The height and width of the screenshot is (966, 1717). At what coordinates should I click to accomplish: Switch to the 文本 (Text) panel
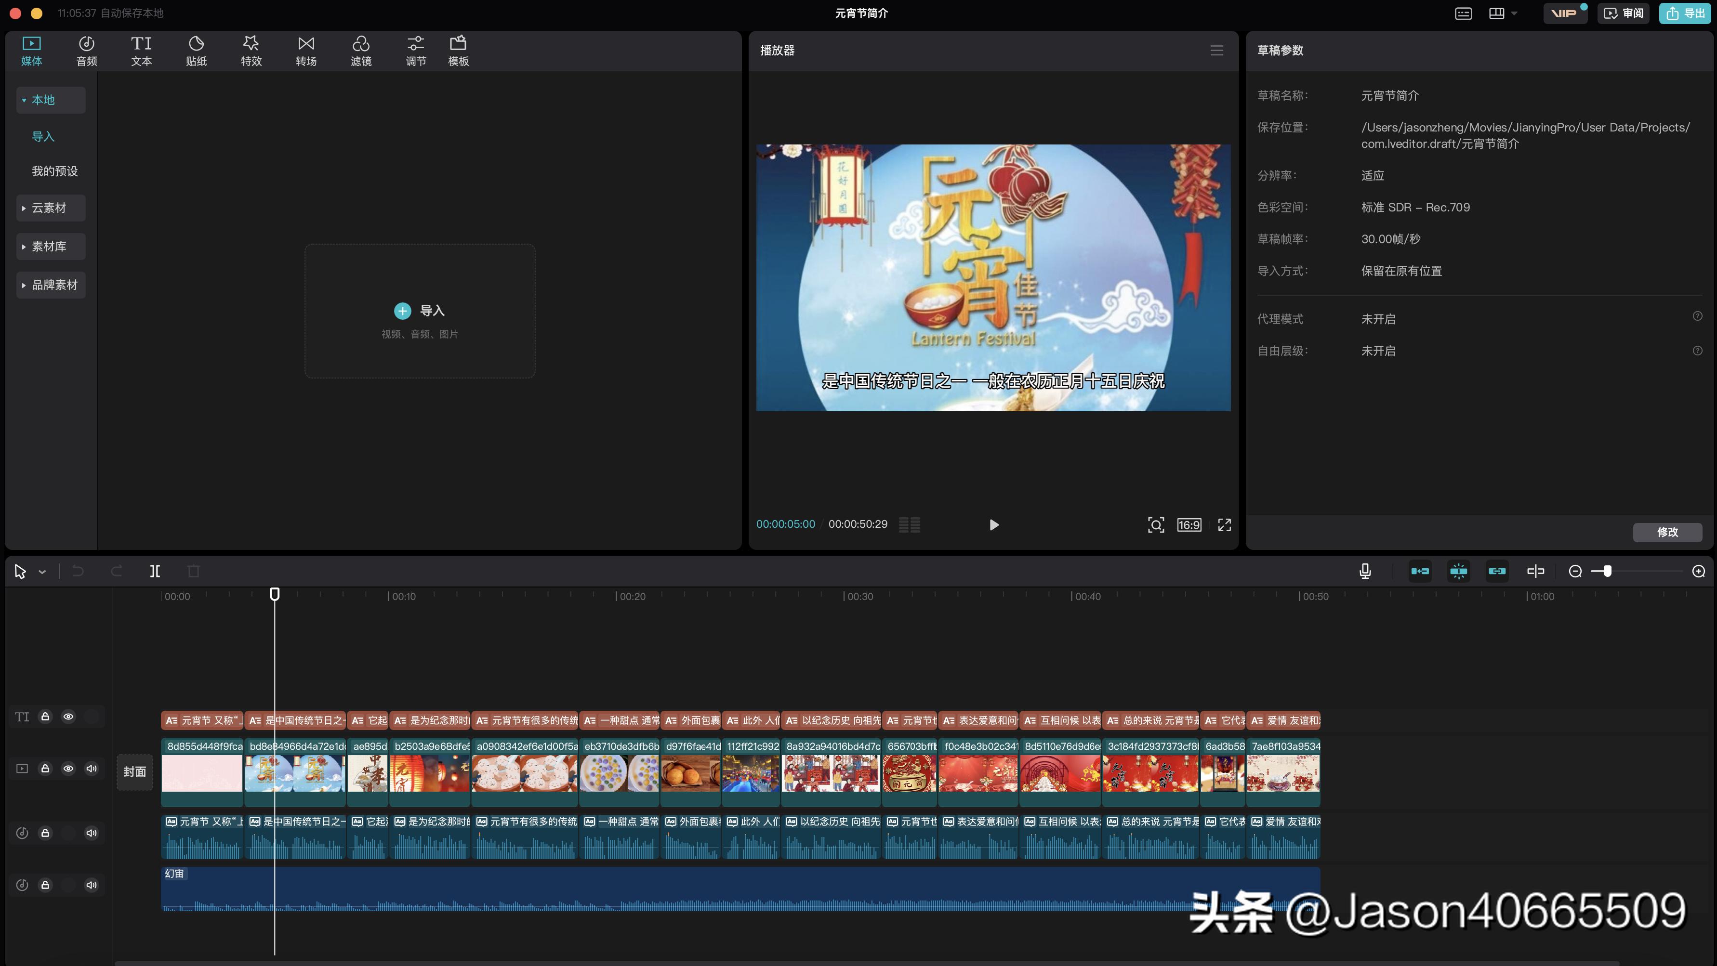(141, 50)
